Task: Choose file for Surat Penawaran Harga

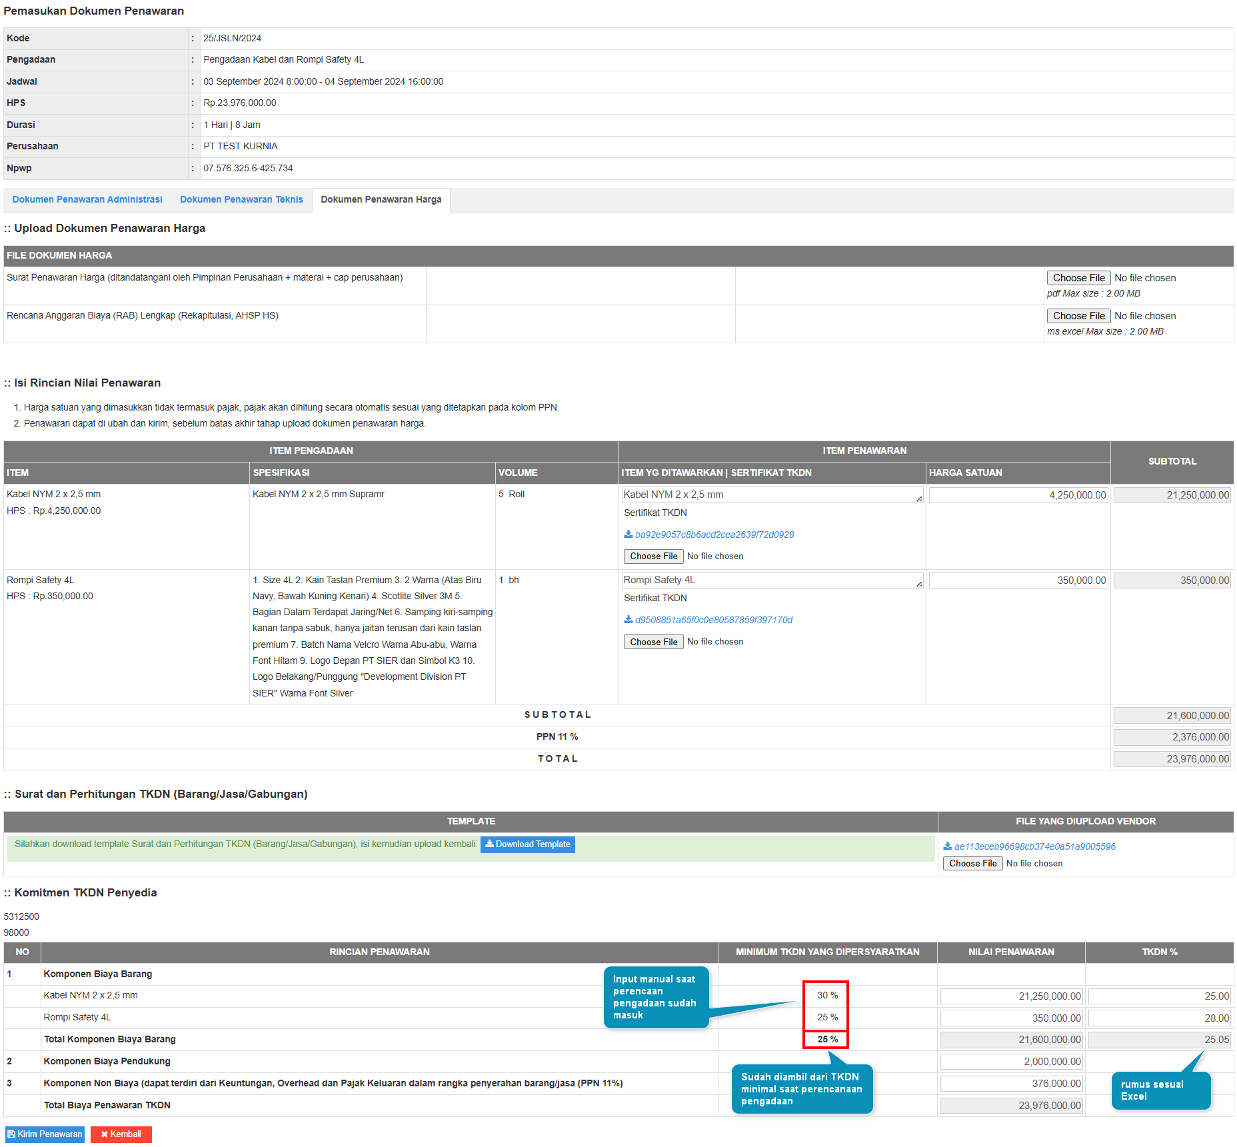Action: click(1078, 278)
